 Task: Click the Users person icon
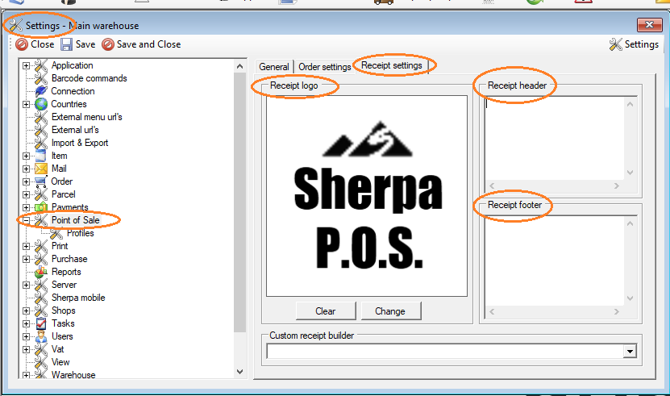[x=41, y=336]
